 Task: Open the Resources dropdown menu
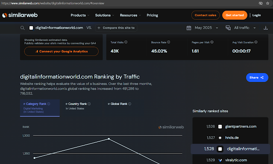(x=130, y=15)
